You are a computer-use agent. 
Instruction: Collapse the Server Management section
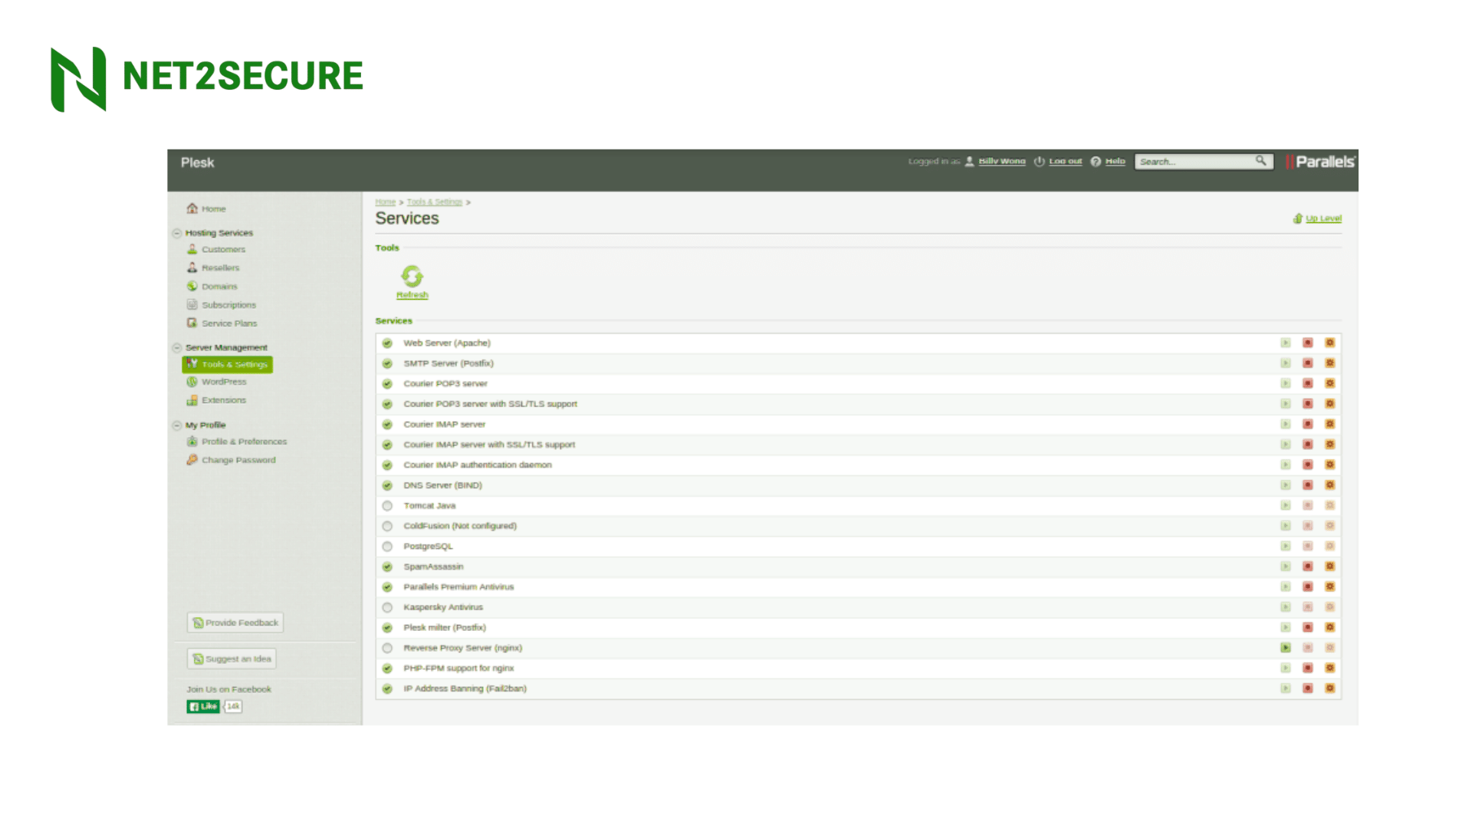(178, 347)
